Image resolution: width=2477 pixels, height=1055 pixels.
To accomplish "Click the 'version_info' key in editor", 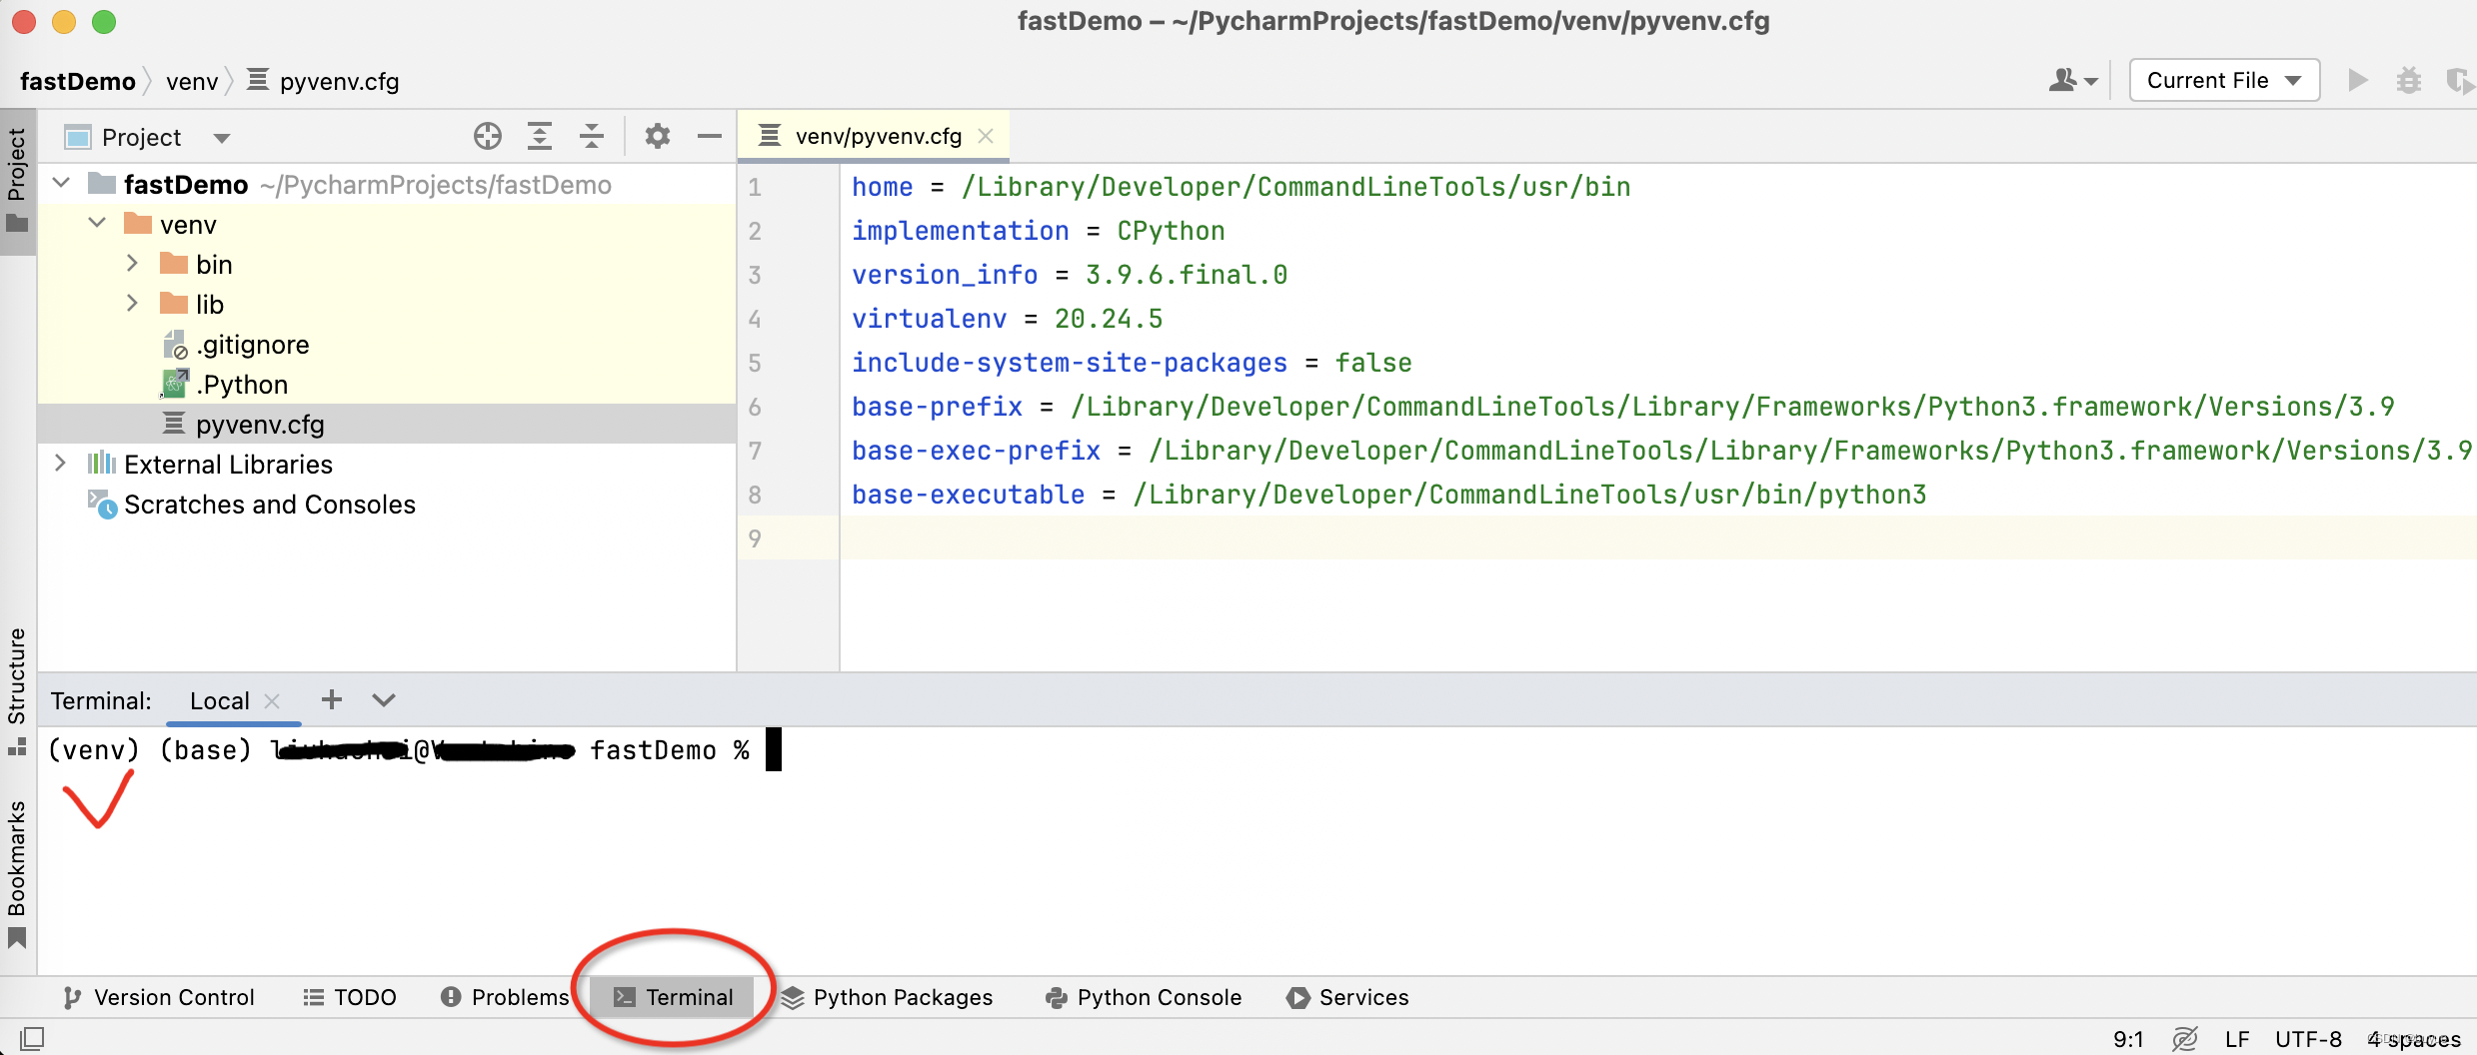I will 945,275.
